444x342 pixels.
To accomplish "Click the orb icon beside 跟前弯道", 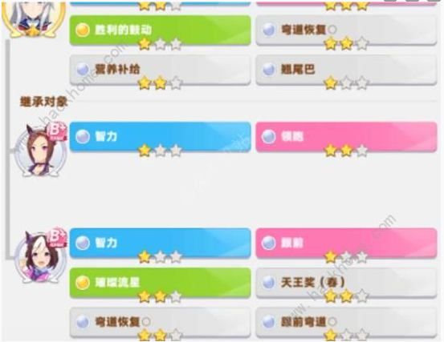I will point(268,322).
